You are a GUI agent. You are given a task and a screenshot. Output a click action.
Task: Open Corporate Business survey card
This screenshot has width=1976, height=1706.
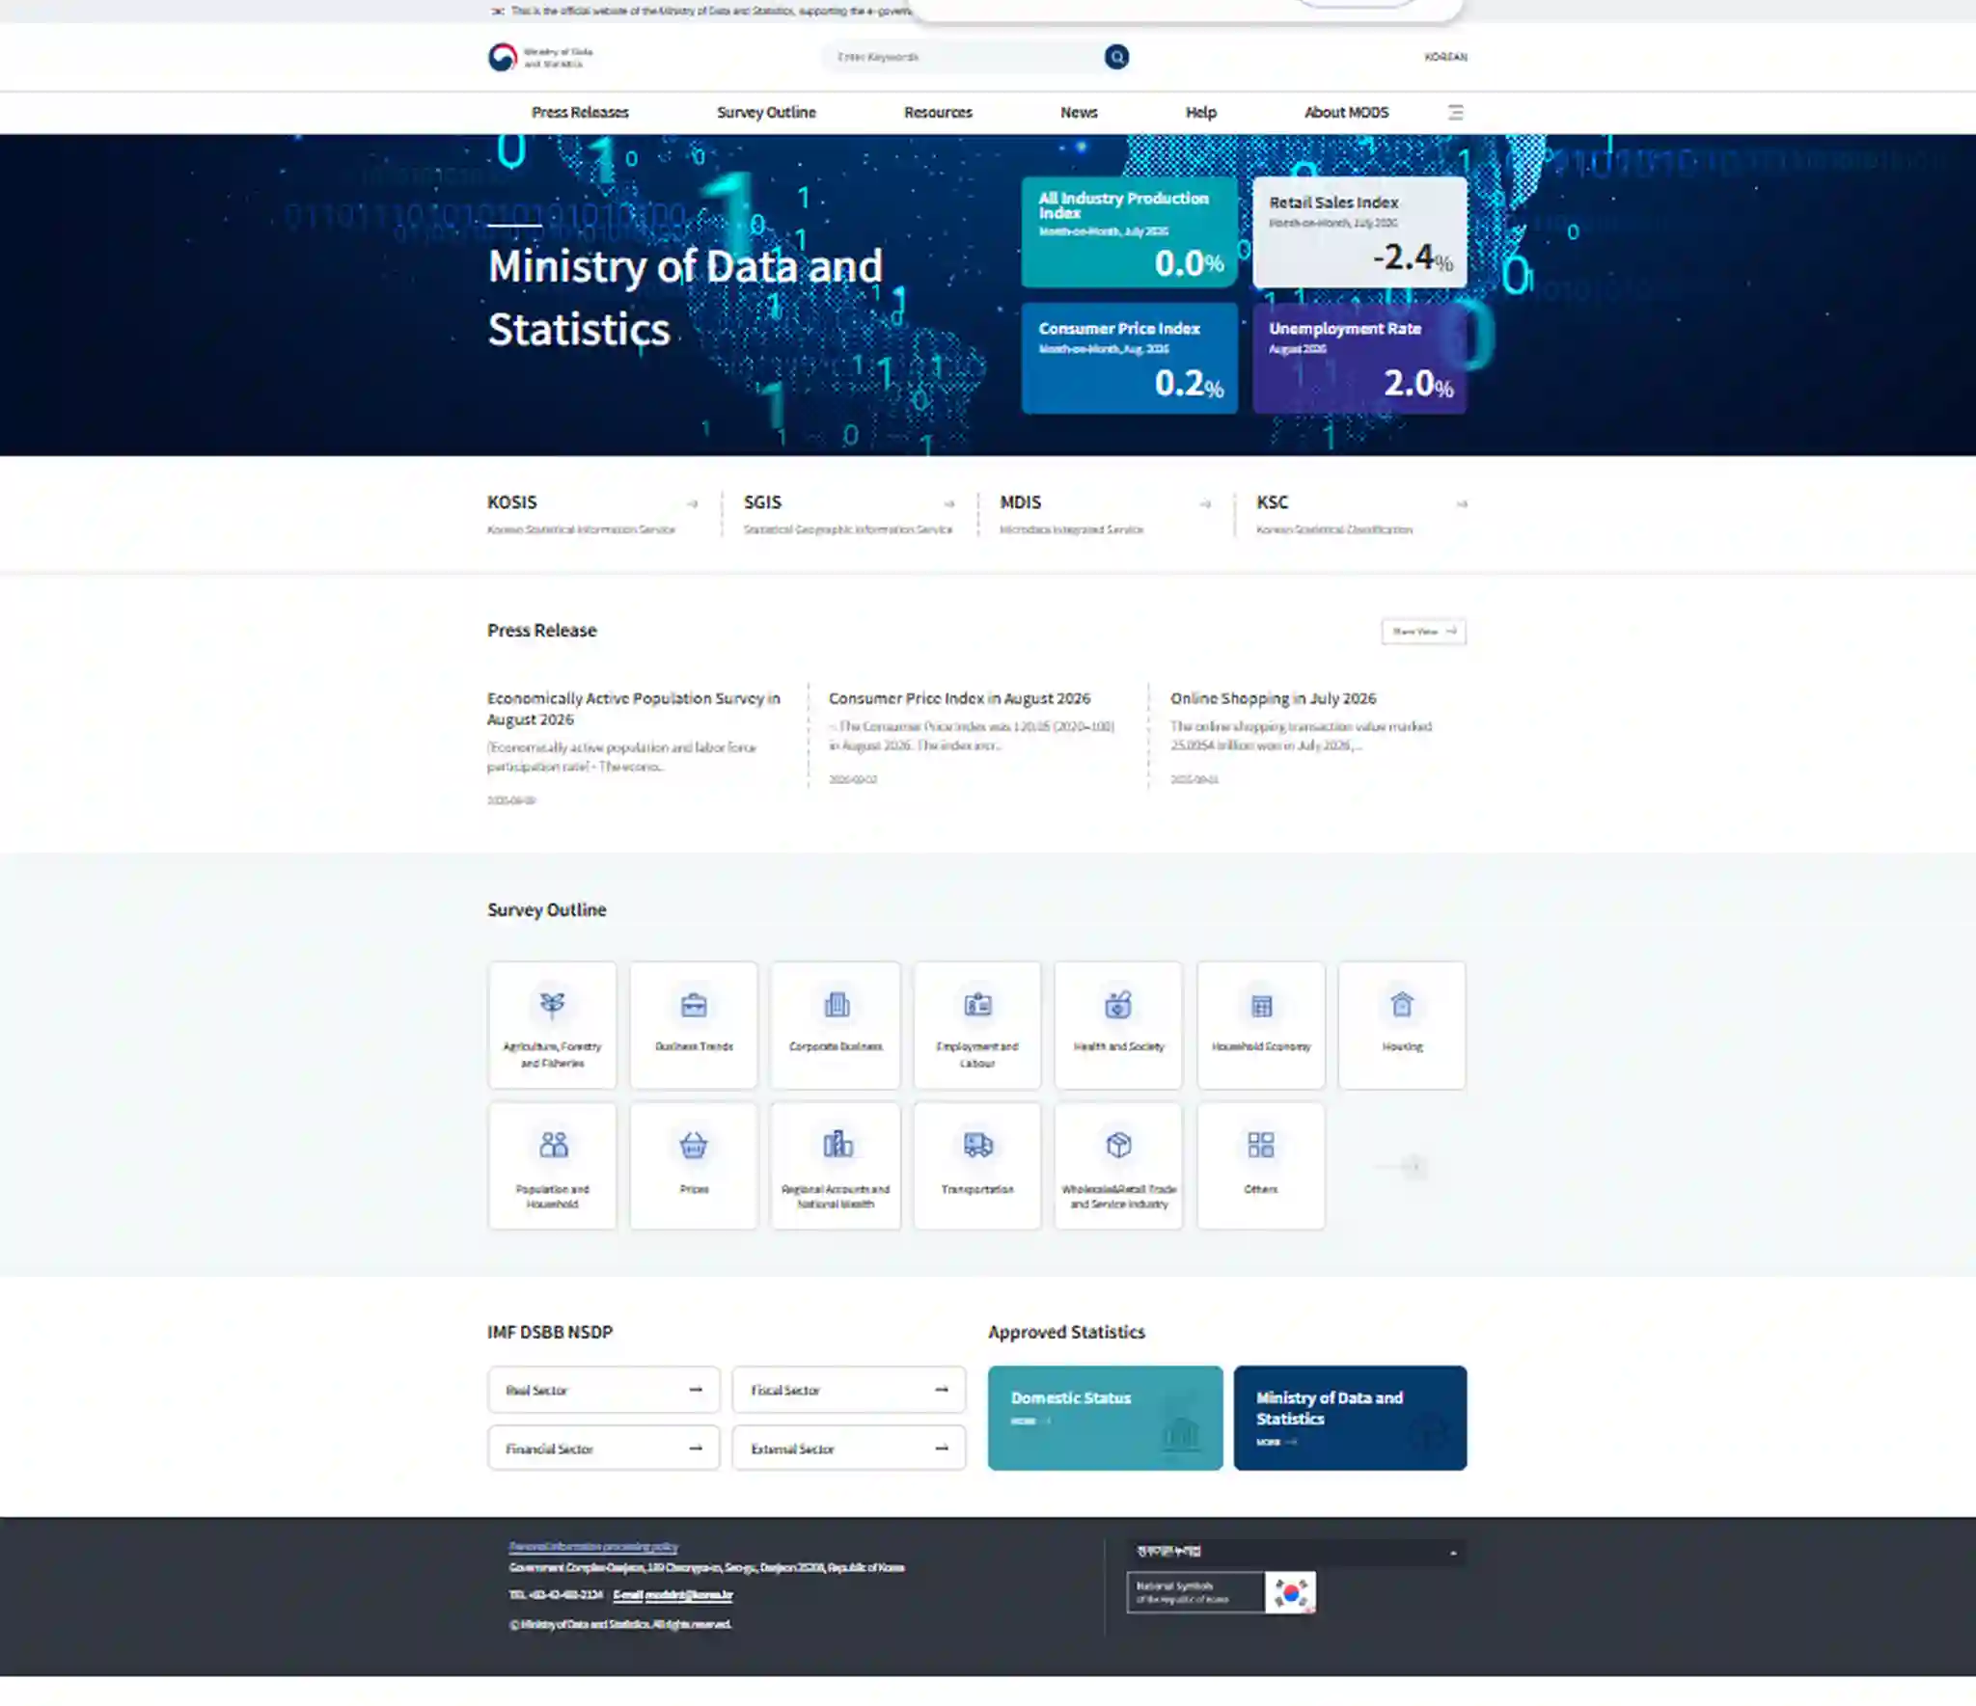tap(836, 1024)
